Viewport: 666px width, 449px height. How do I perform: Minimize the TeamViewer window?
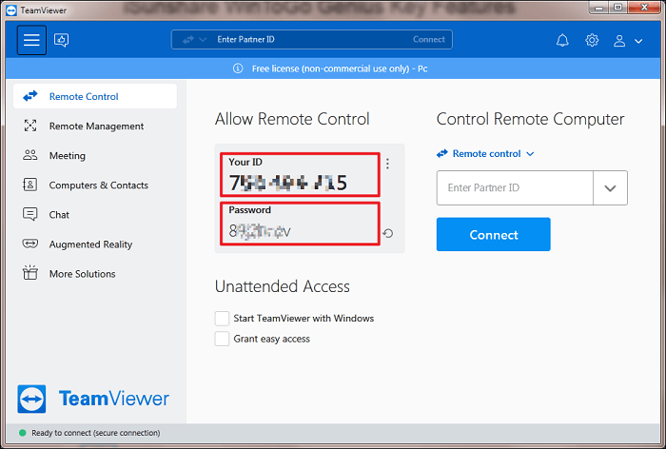(598, 8)
